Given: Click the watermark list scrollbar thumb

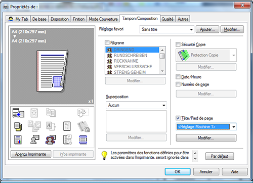Looking at the screenshot, I should point(162,56).
